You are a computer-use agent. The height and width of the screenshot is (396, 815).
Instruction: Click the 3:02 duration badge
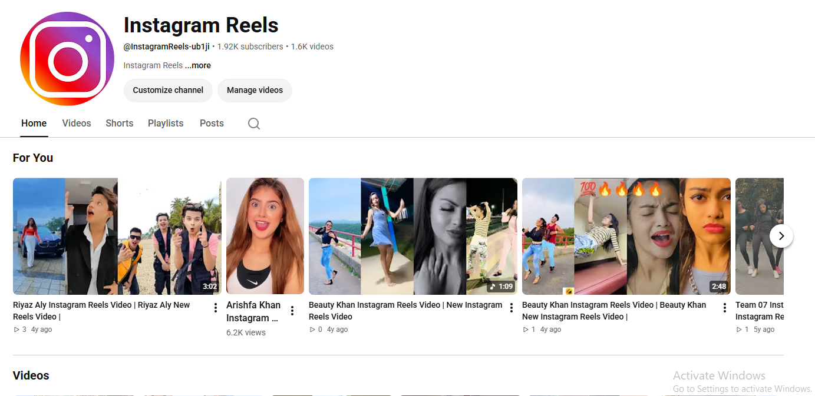point(210,287)
